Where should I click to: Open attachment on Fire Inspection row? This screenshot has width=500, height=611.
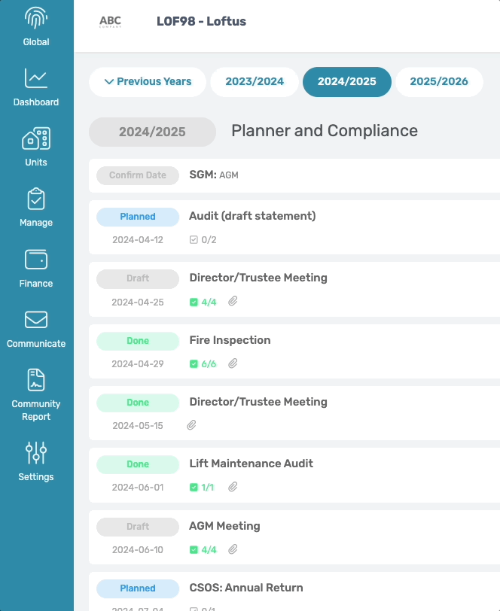[x=233, y=363]
